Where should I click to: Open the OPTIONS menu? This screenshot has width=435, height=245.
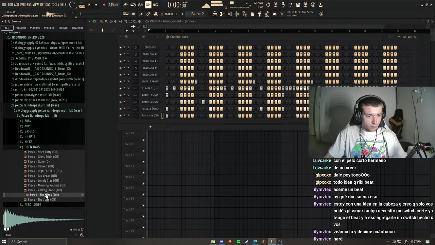[45, 5]
